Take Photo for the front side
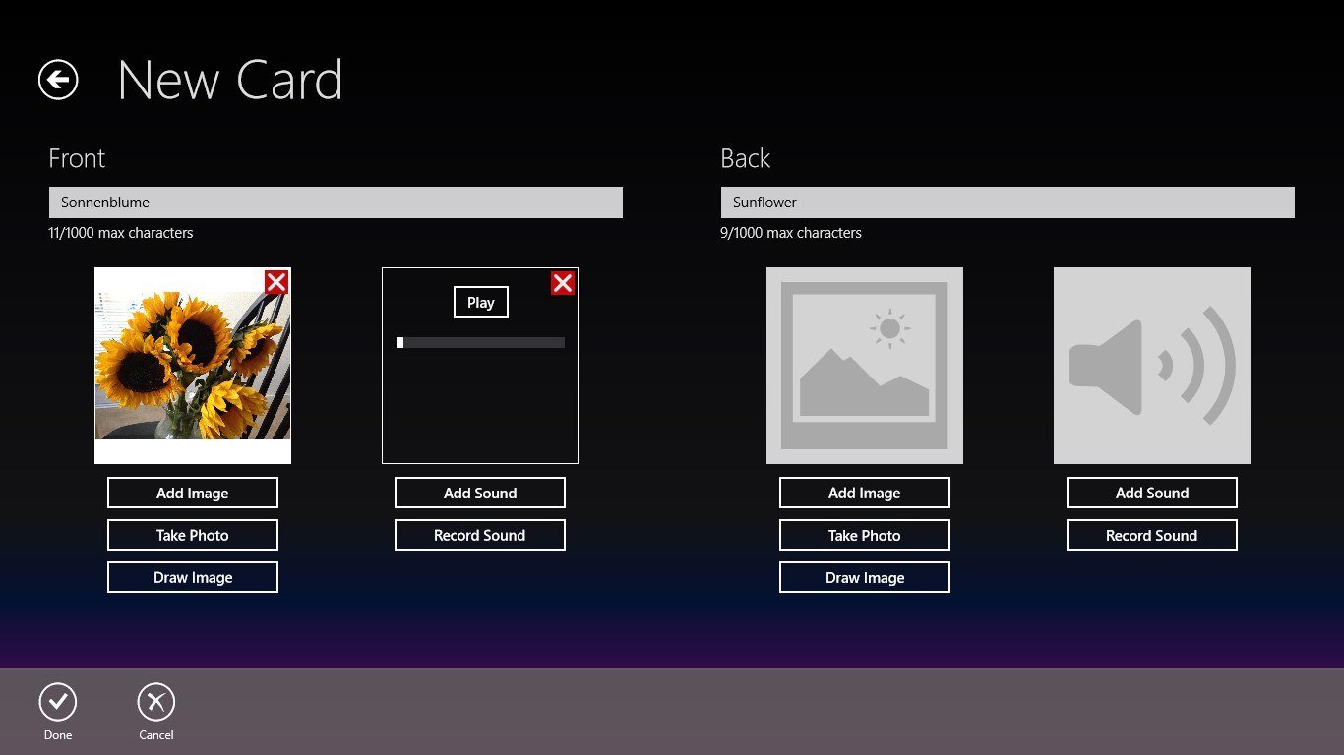Viewport: 1344px width, 755px height. click(x=193, y=535)
